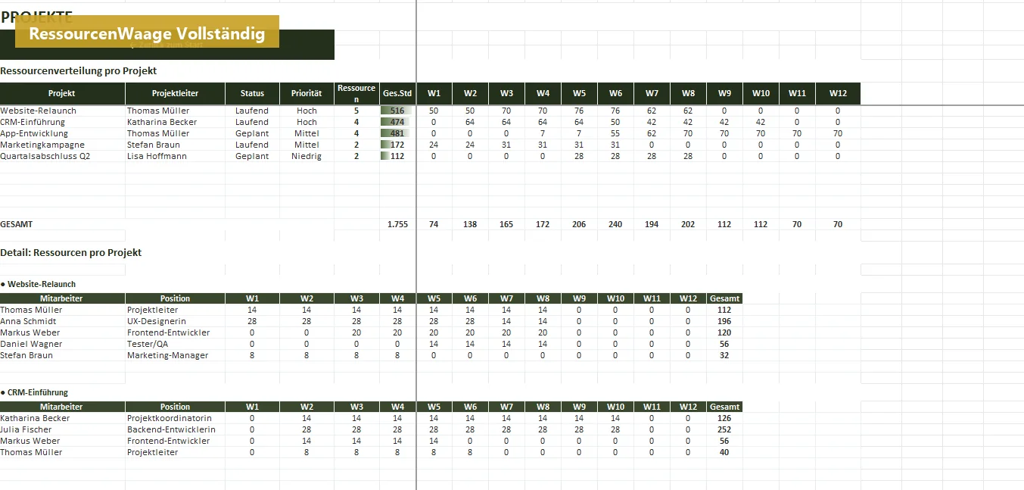The width and height of the screenshot is (1024, 490).
Task: Click the 'Projekt' column header
Action: pyautogui.click(x=62, y=93)
